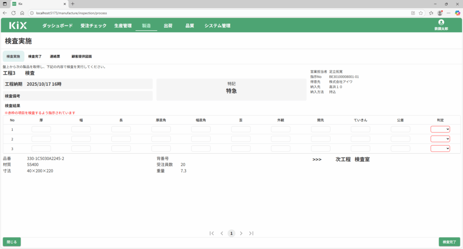The width and height of the screenshot is (463, 249).
Task: Open the 生産管理 menu
Action: click(x=123, y=26)
